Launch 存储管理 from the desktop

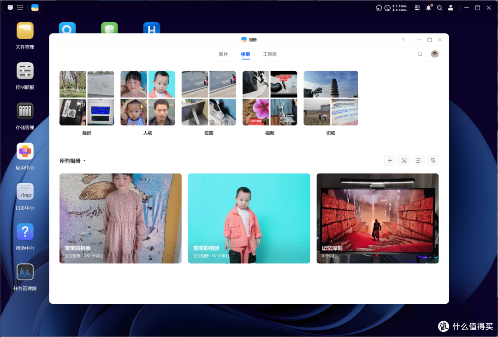25,111
